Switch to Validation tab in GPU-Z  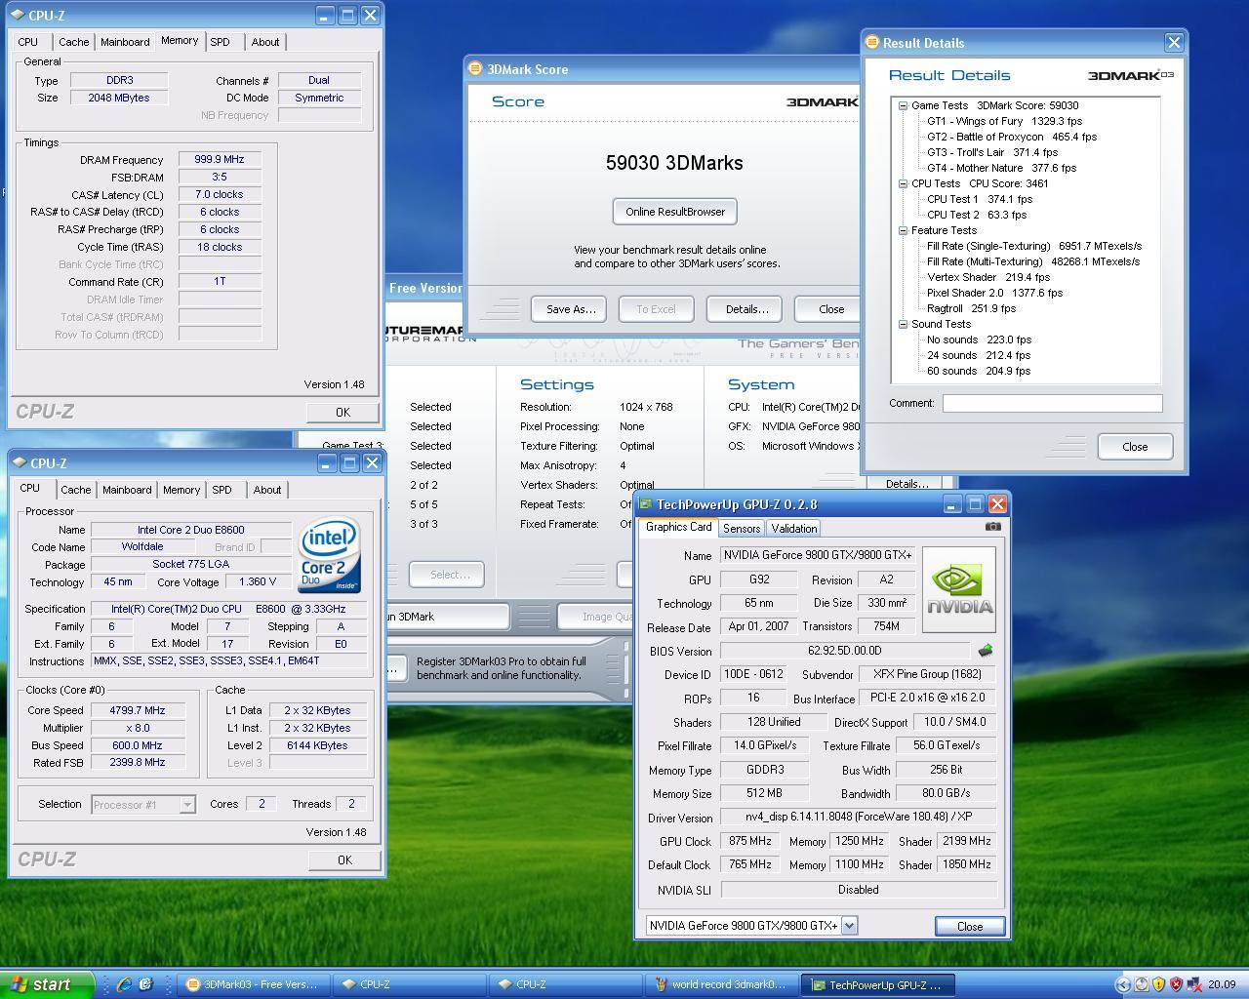[793, 528]
